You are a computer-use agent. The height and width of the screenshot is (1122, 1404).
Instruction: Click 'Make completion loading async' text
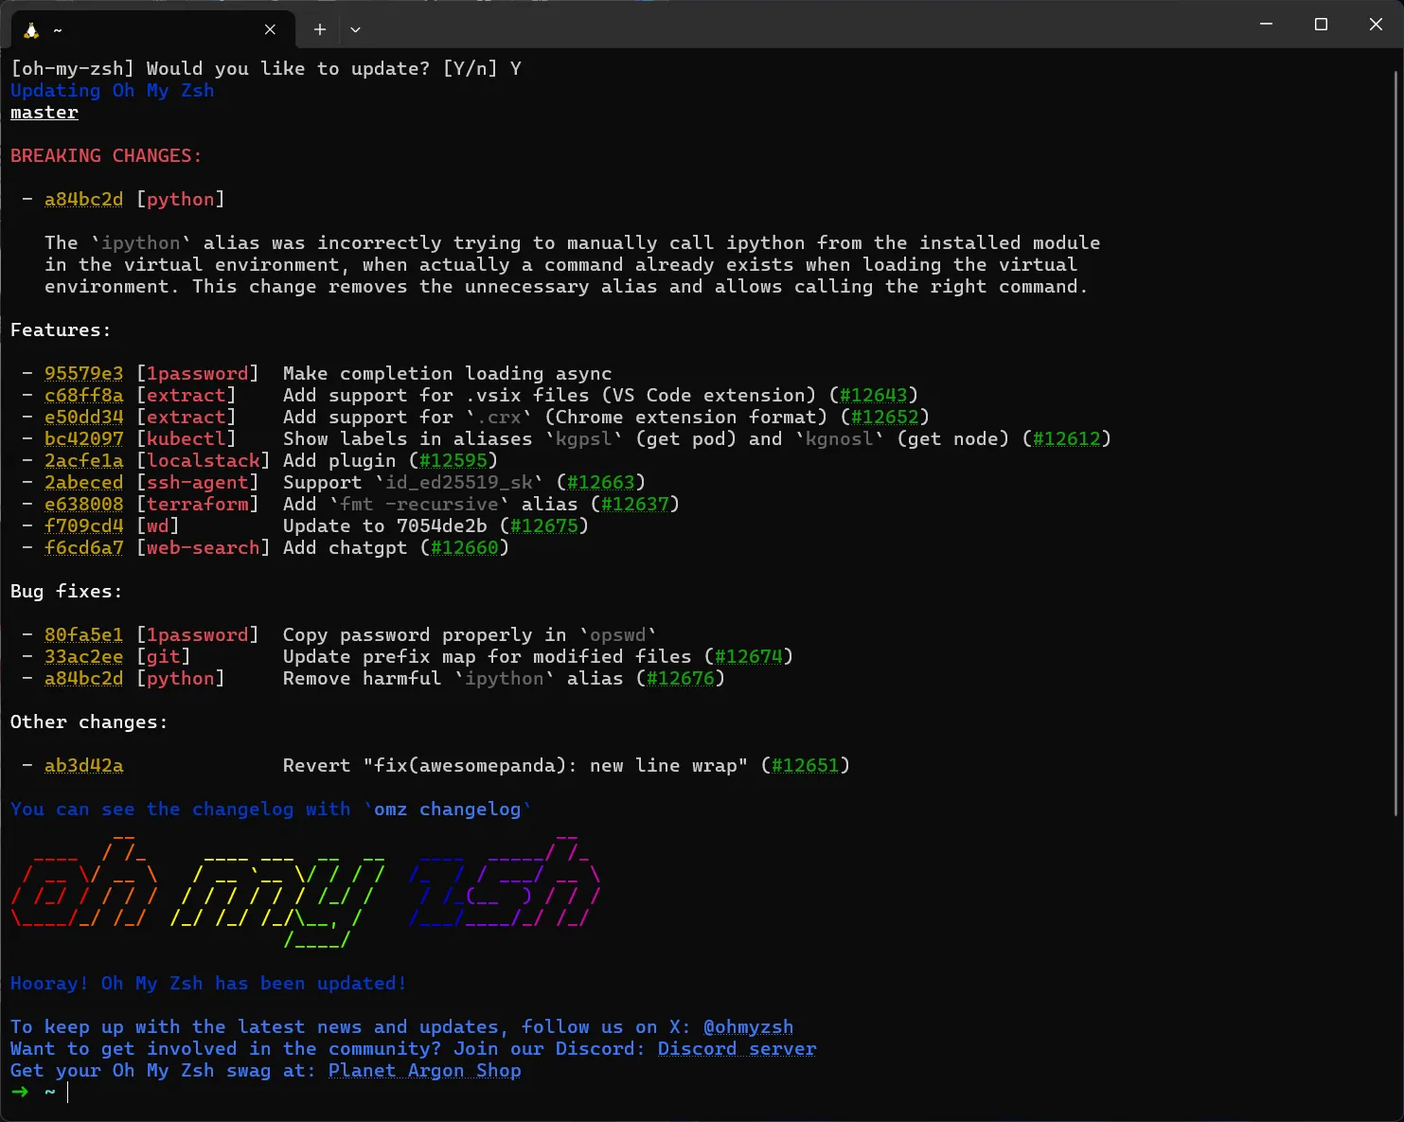[447, 373]
